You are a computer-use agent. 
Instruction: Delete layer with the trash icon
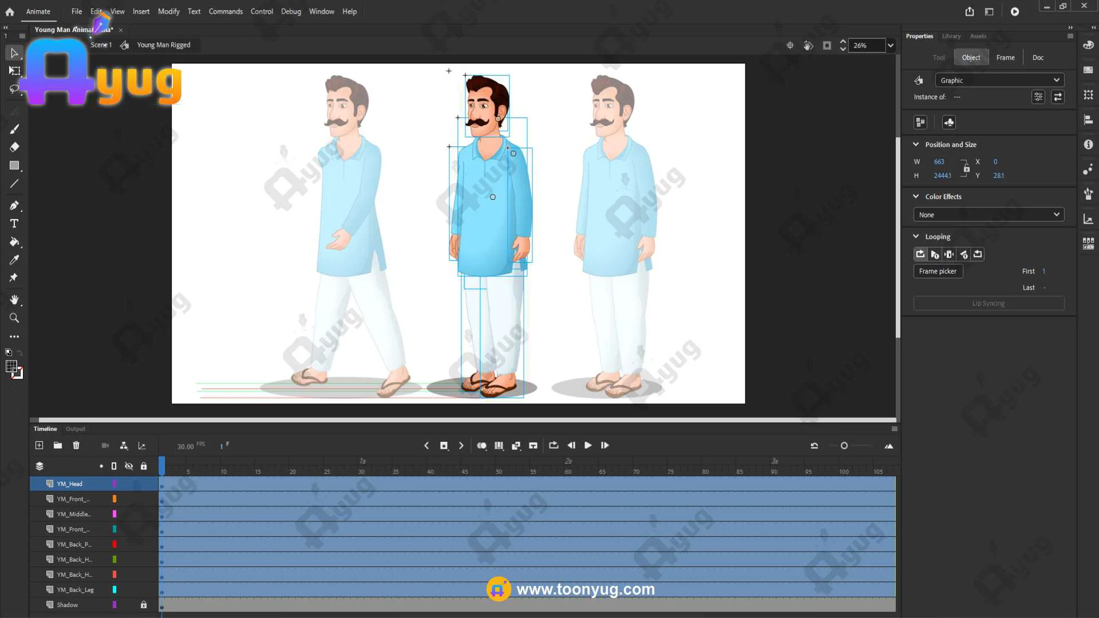(x=76, y=445)
